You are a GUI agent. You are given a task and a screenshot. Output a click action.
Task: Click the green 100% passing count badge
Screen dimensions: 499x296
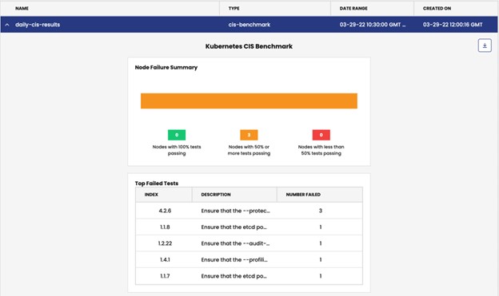tap(177, 135)
